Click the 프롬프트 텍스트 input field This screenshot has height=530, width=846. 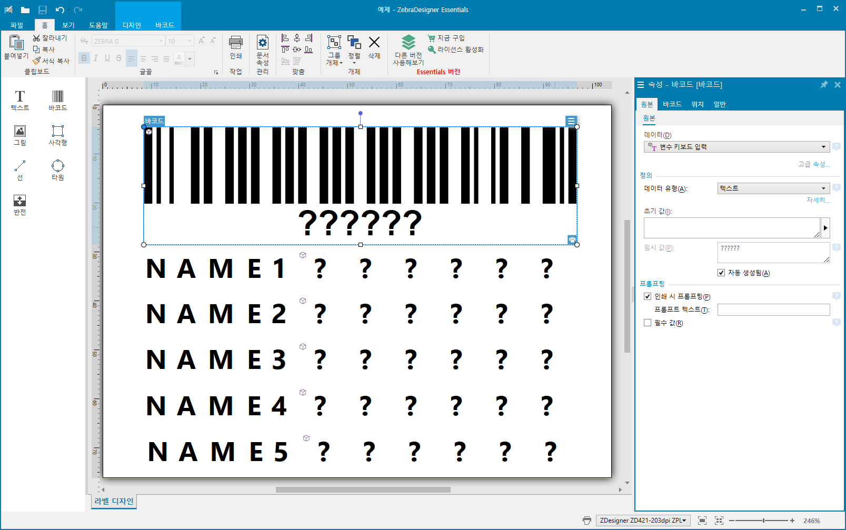773,309
